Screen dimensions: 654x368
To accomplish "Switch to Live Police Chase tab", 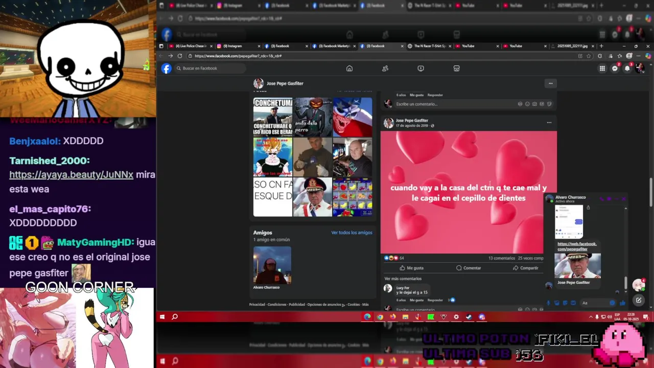I will click(x=190, y=46).
